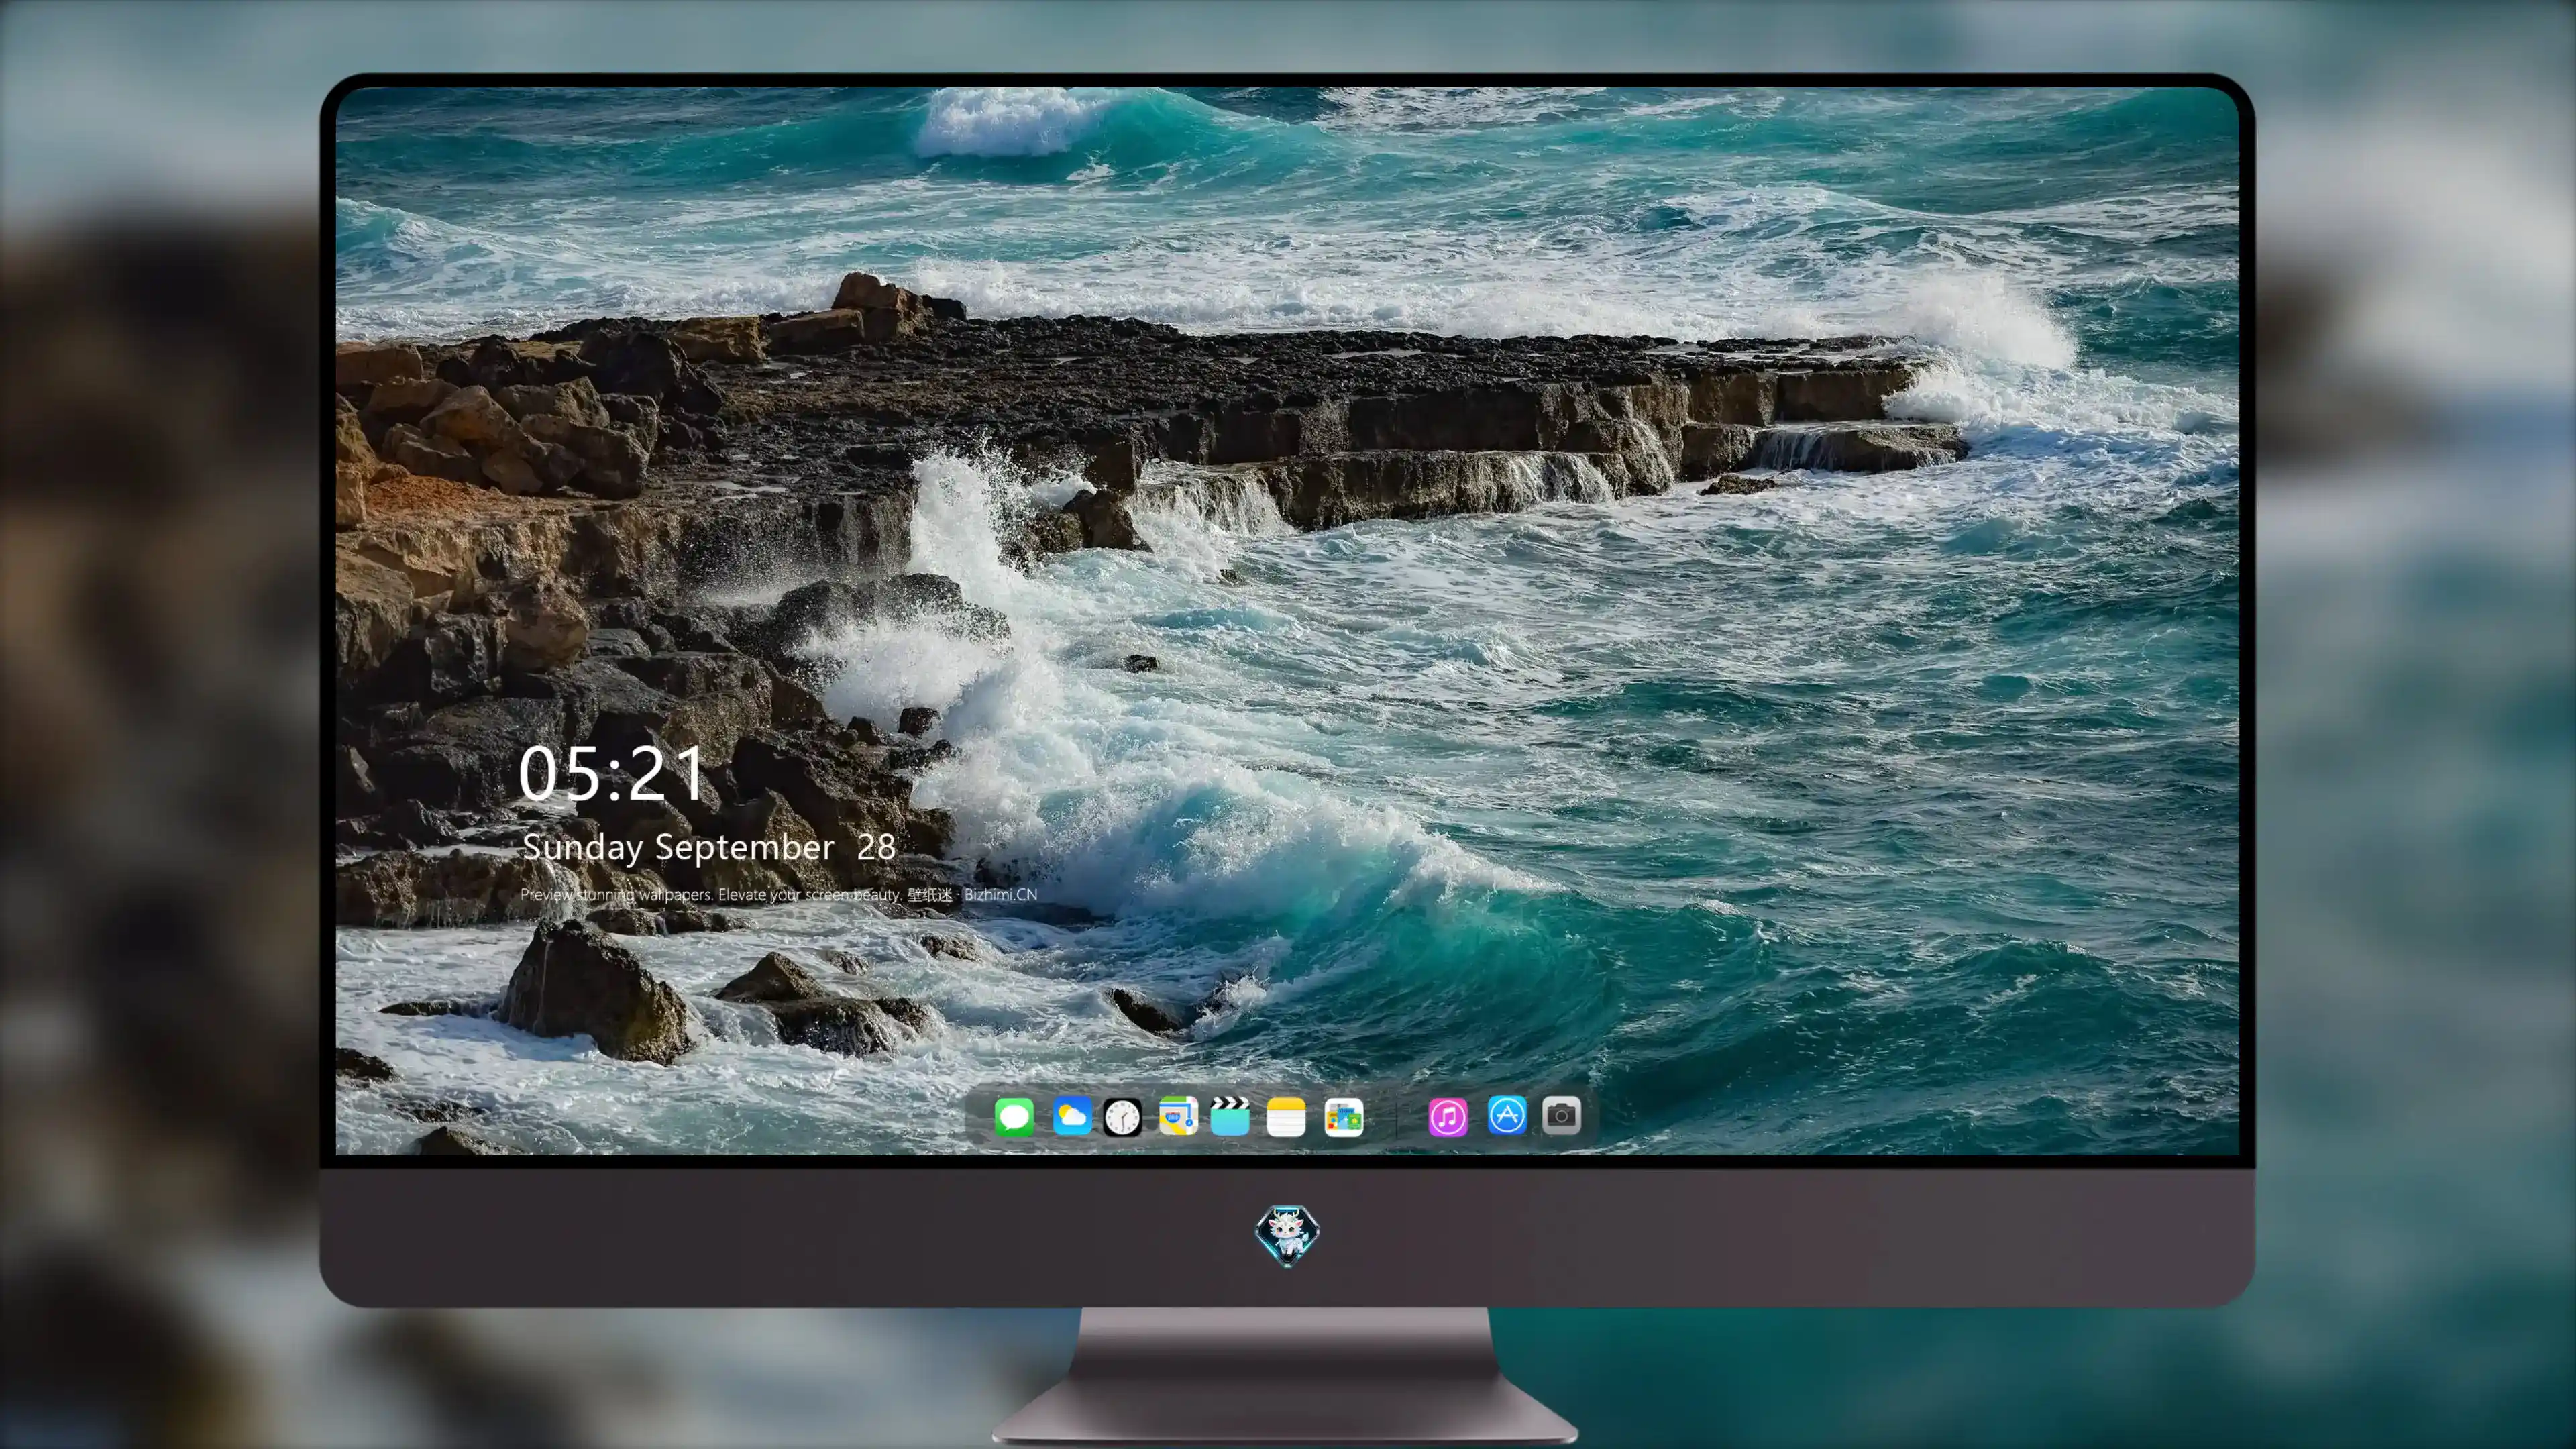This screenshot has width=2576, height=1449.
Task: Launch the Videos clapperboard app
Action: pyautogui.click(x=1230, y=1116)
